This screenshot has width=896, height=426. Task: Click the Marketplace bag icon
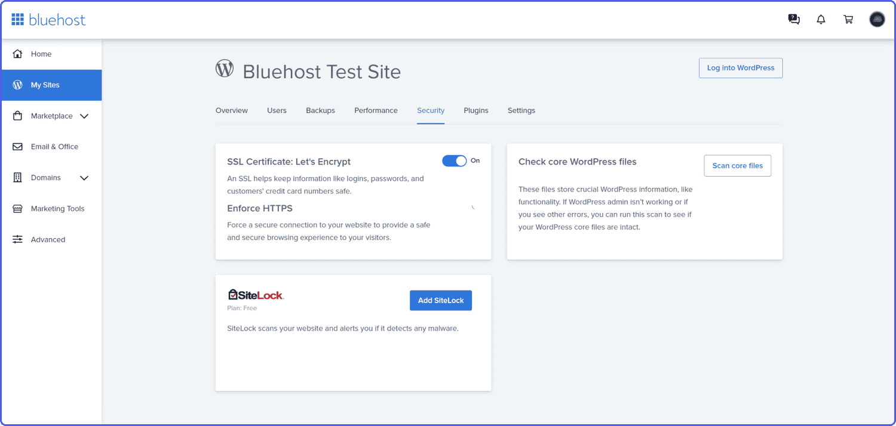(18, 116)
